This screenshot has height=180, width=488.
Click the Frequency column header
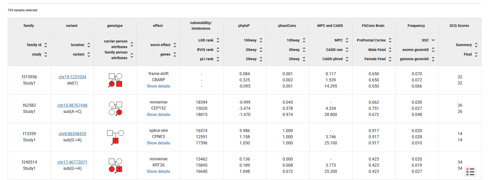(416, 26)
